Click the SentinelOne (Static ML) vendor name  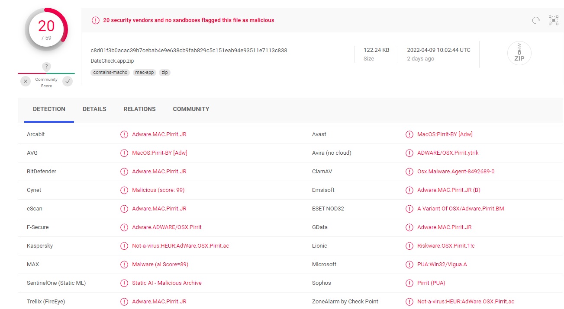pos(56,283)
